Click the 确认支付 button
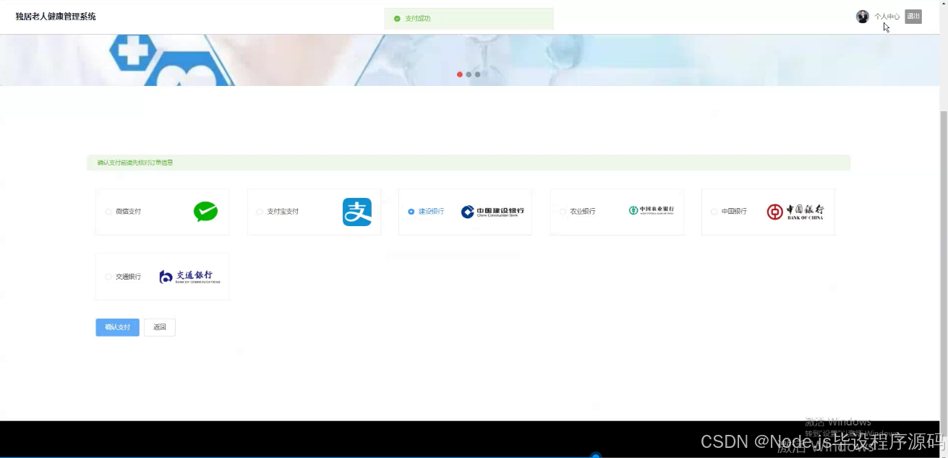 pyautogui.click(x=117, y=327)
